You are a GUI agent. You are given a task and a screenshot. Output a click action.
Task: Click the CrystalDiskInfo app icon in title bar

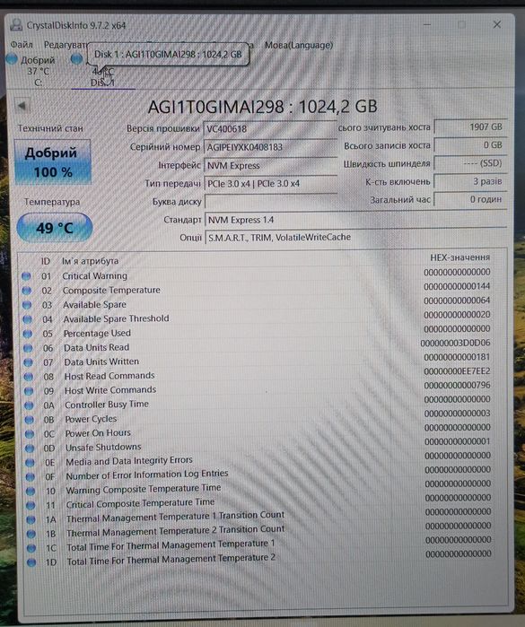(x=16, y=25)
